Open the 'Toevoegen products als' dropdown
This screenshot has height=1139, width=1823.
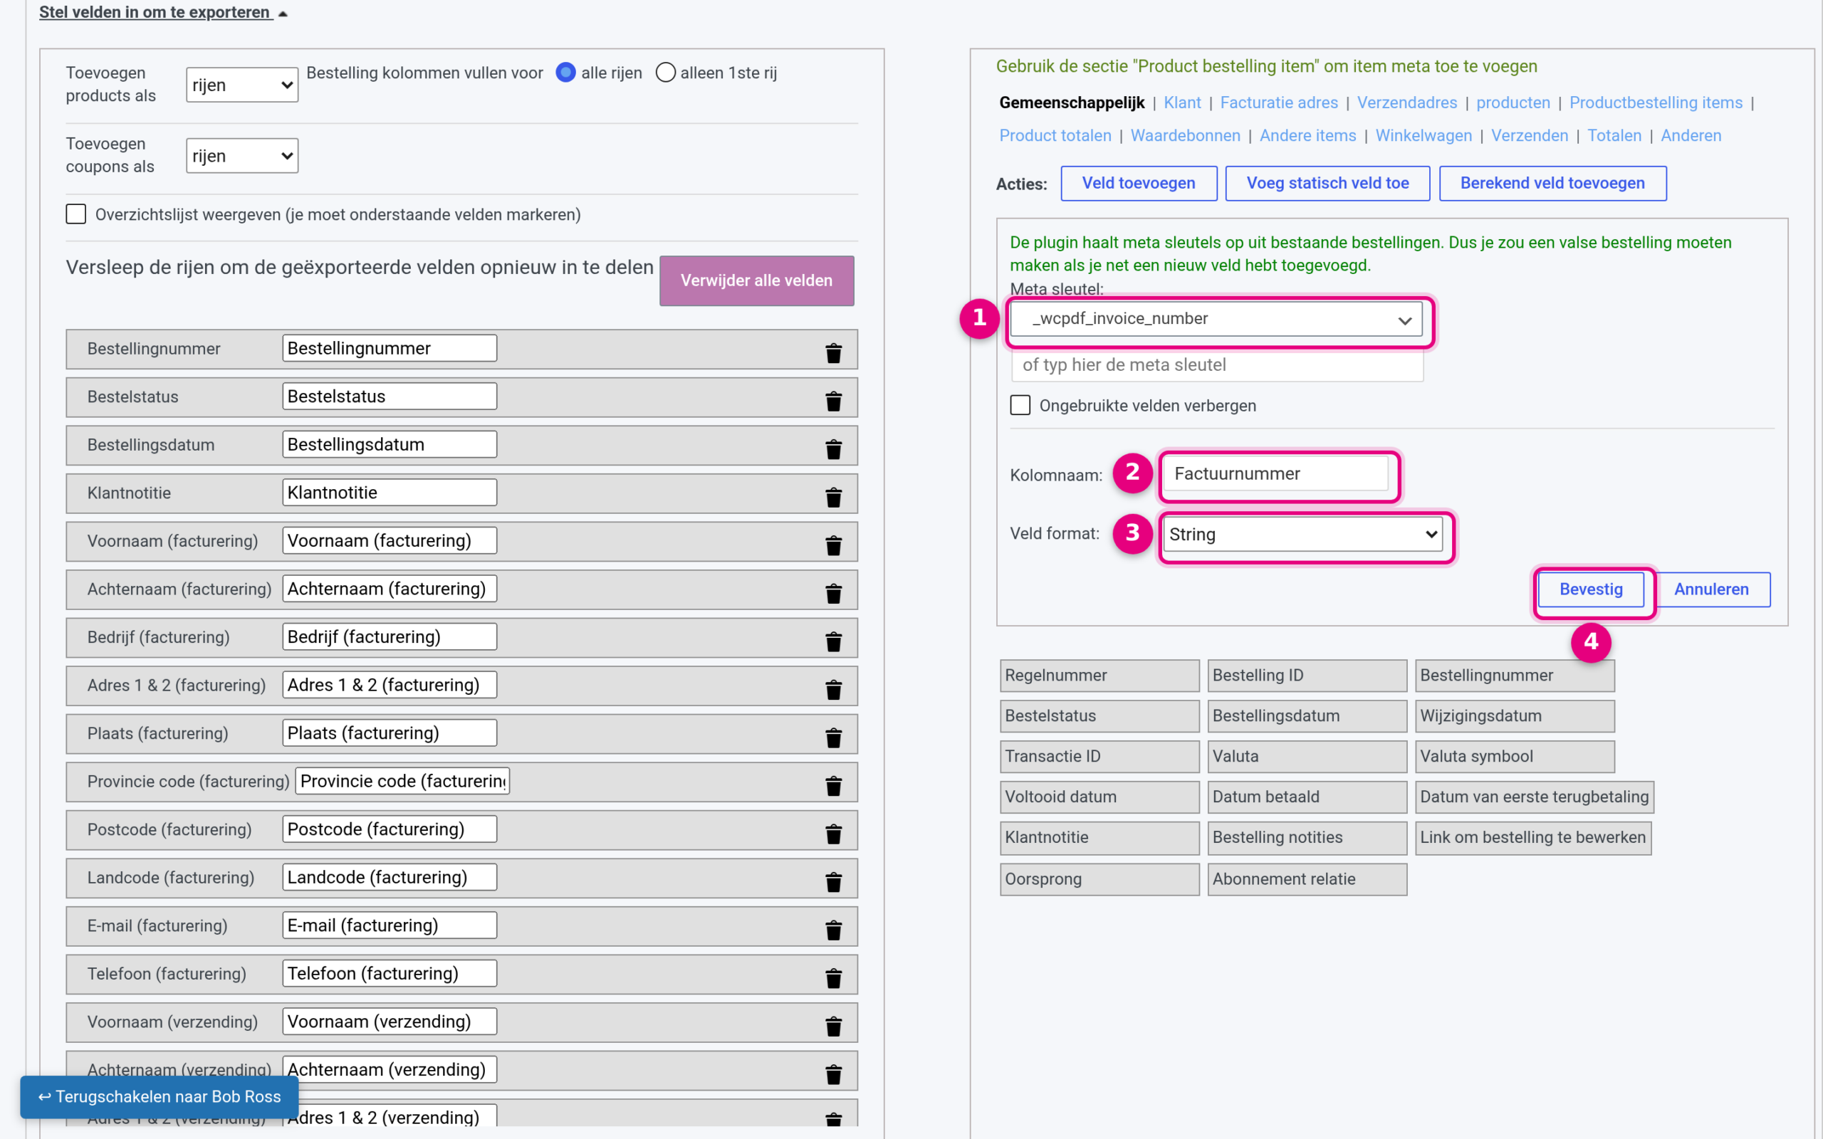pos(242,85)
